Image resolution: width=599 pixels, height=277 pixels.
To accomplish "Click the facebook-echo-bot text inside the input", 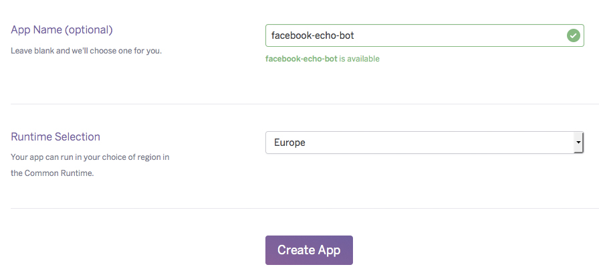I will point(312,35).
